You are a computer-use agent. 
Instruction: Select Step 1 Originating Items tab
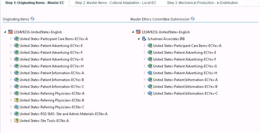[x=35, y=3]
